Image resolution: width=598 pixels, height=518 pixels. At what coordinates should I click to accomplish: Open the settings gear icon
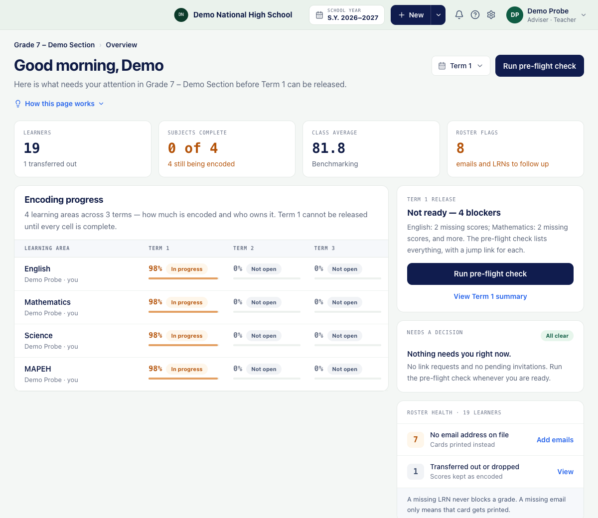[491, 15]
